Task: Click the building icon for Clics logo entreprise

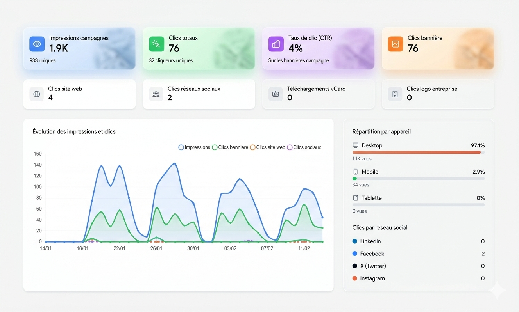Action: 395,94
